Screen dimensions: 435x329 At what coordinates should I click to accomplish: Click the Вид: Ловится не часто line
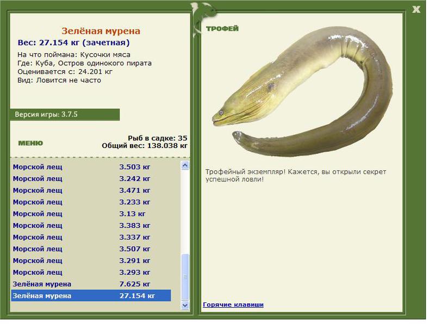pos(59,80)
